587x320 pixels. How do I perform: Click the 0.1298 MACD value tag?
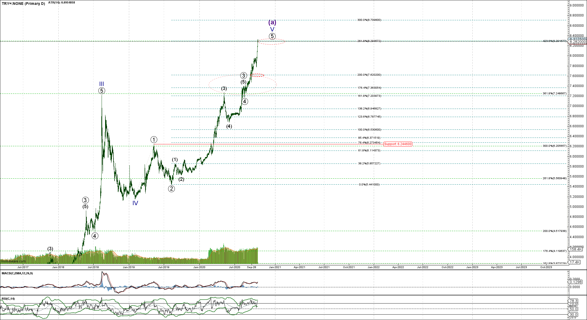575,282
